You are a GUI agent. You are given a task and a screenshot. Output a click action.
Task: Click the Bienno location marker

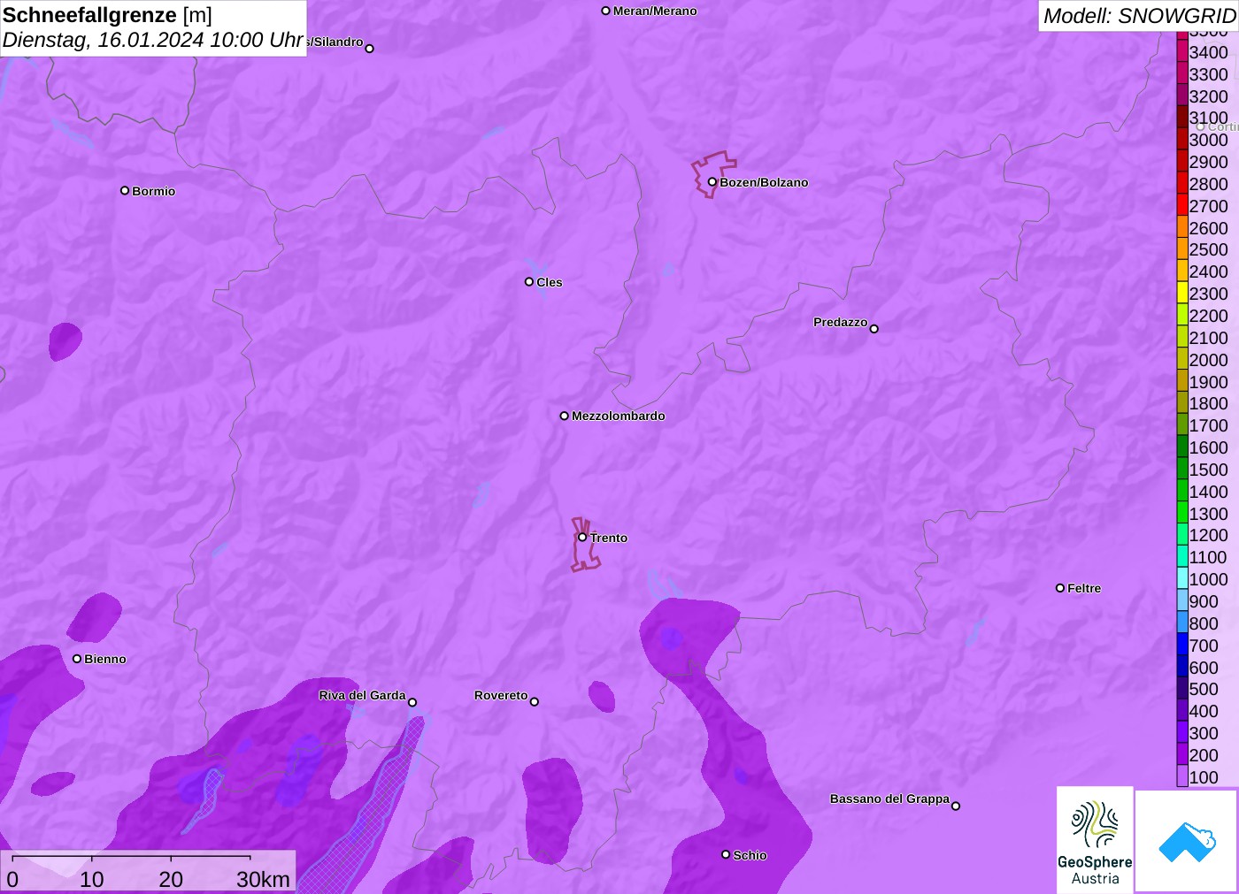(x=77, y=659)
